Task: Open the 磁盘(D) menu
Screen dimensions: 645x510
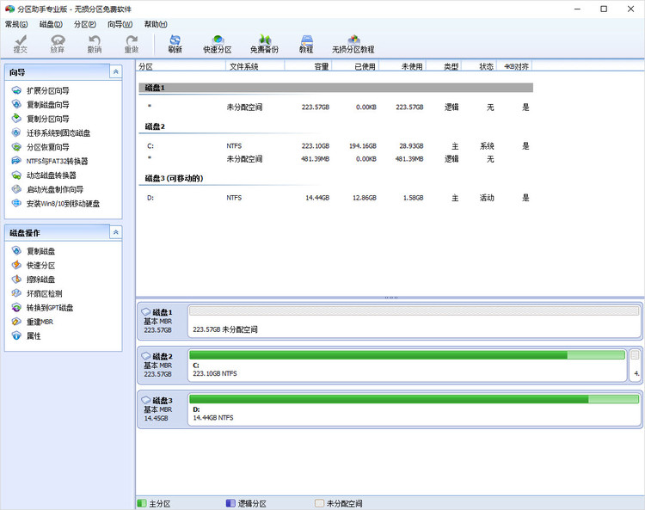Action: (51, 24)
